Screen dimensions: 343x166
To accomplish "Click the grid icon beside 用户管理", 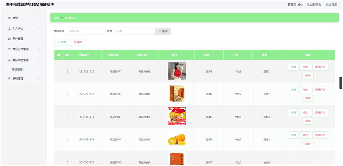I will [9, 39].
